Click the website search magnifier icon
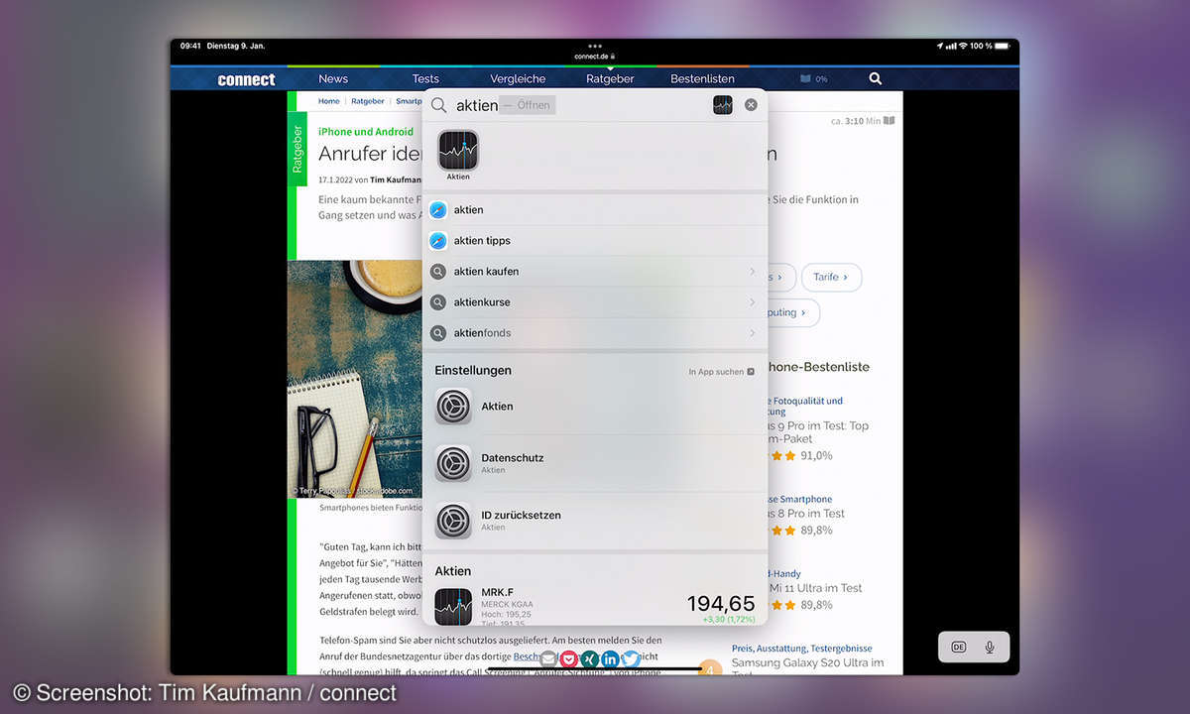The height and width of the screenshot is (714, 1190). coord(875,78)
